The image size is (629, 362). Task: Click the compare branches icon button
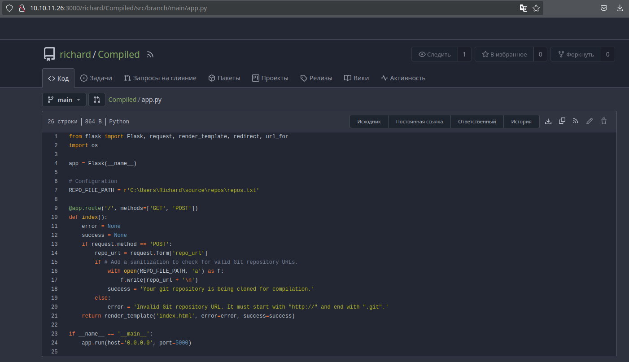[97, 100]
